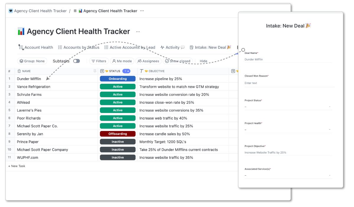This screenshot has width=354, height=207.
Task: Enable Me mode
Action: (122, 61)
